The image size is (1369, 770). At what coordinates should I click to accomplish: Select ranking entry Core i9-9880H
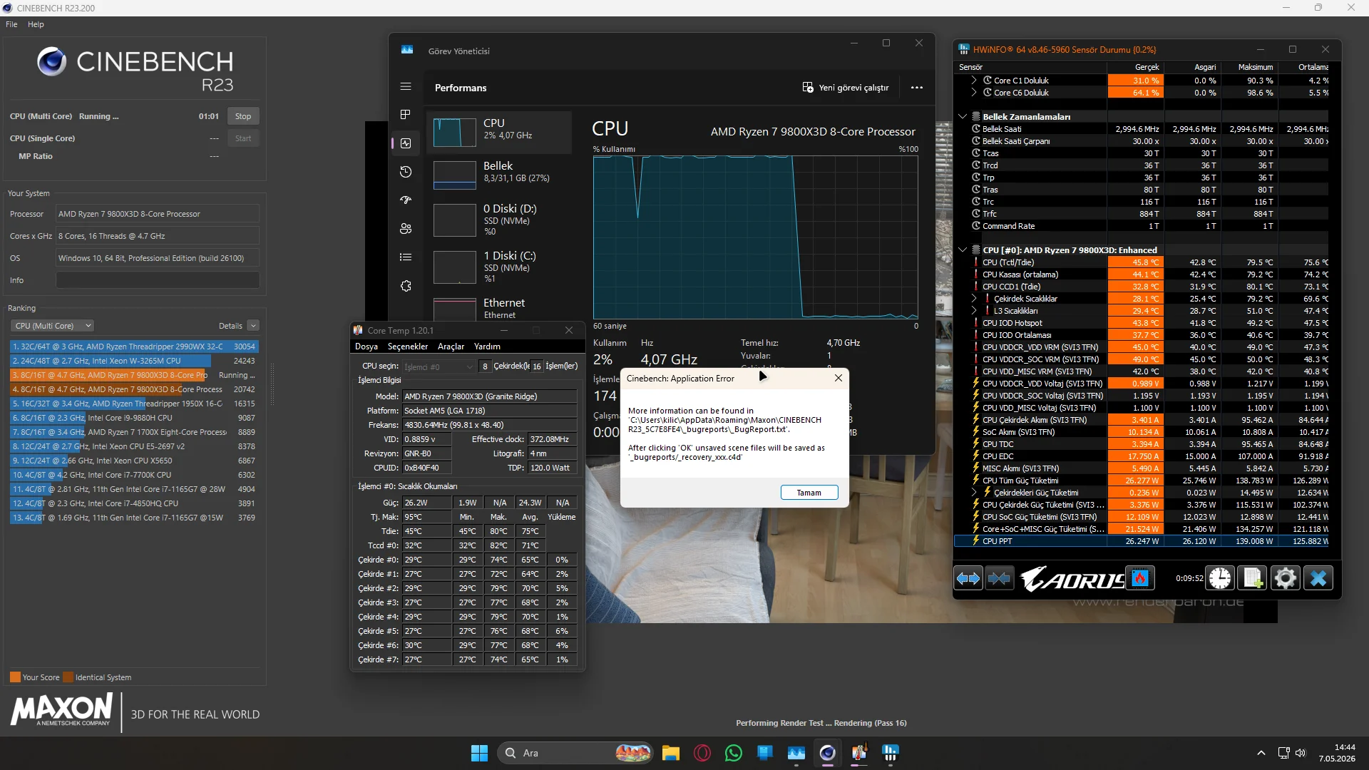[x=133, y=418]
